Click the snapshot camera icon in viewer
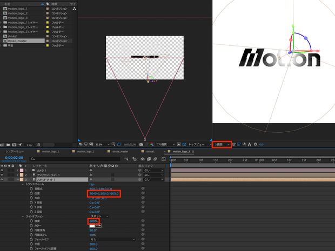335x251 pixels. tap(141, 145)
